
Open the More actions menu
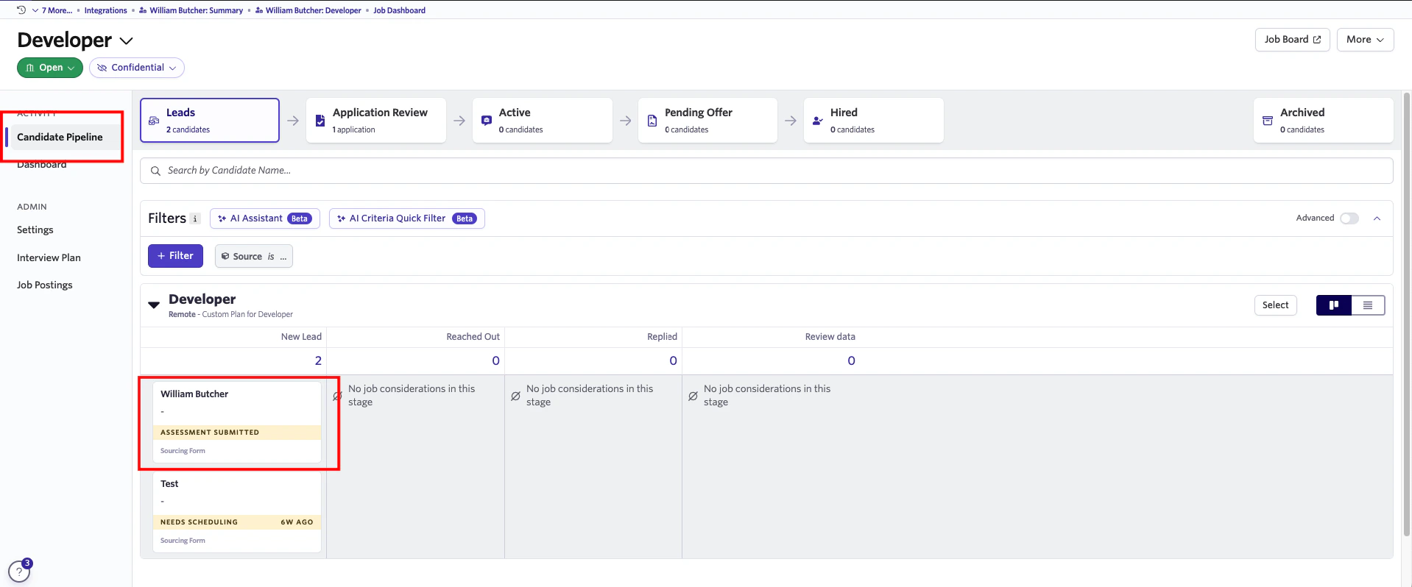(1365, 40)
